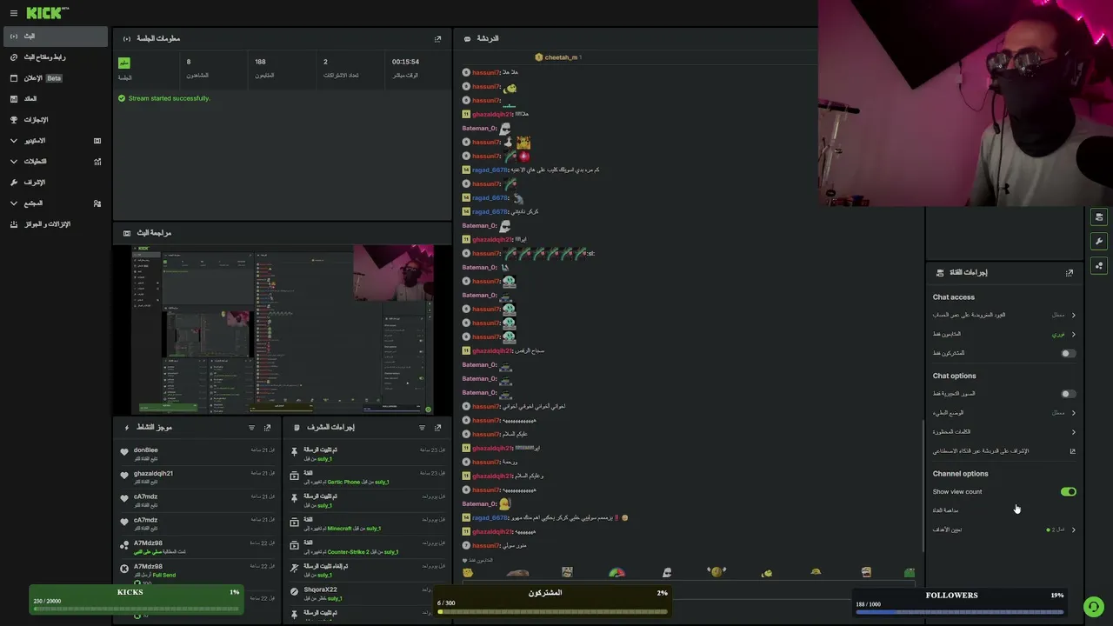Viewport: 1113px width, 626px height.
Task: Click the studio icon in الاستديو row
Action: pyautogui.click(x=97, y=141)
